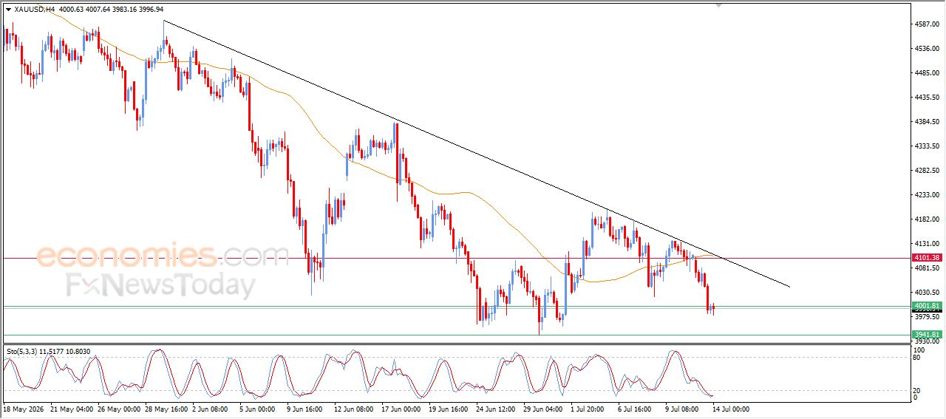
Task: Click the 4587.00 price axis label
Action: (926, 24)
